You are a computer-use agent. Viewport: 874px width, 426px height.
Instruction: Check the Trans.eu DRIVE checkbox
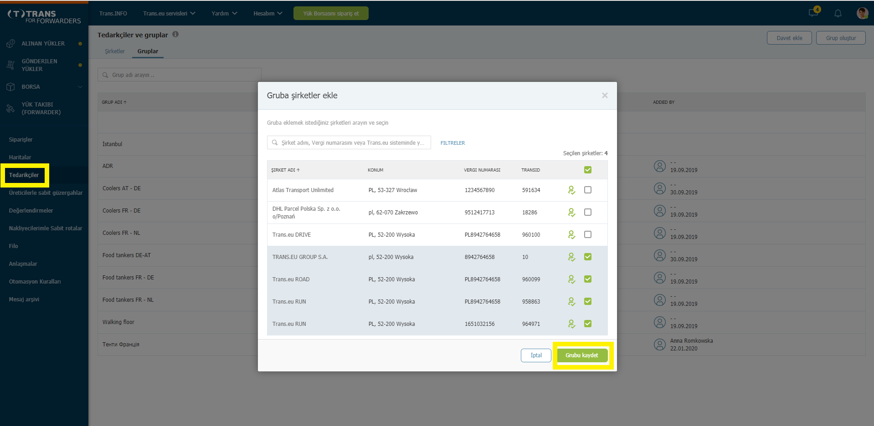588,234
